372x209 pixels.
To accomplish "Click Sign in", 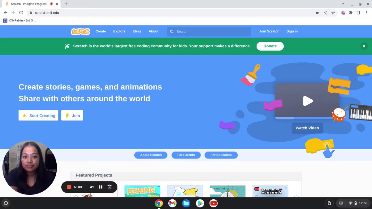I will point(292,31).
